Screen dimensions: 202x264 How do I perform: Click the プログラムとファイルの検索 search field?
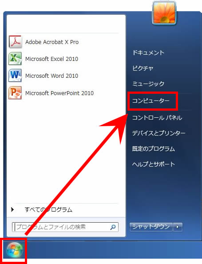[x=65, y=227]
